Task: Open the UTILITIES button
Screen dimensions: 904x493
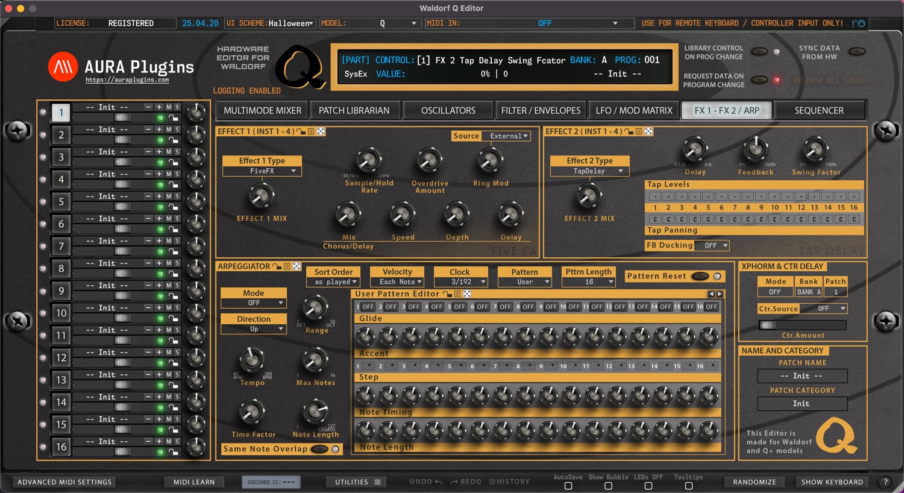Action: (x=357, y=482)
